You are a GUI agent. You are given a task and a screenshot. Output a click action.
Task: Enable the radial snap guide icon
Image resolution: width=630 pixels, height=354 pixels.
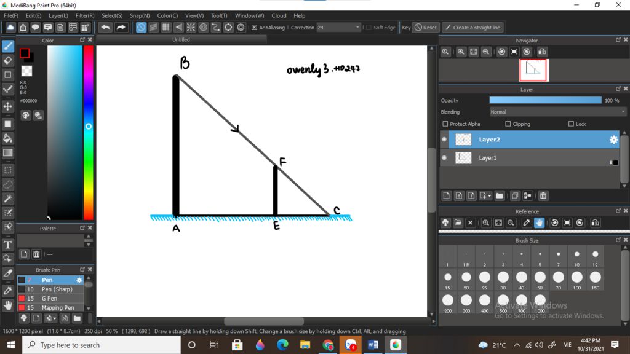pyautogui.click(x=191, y=28)
